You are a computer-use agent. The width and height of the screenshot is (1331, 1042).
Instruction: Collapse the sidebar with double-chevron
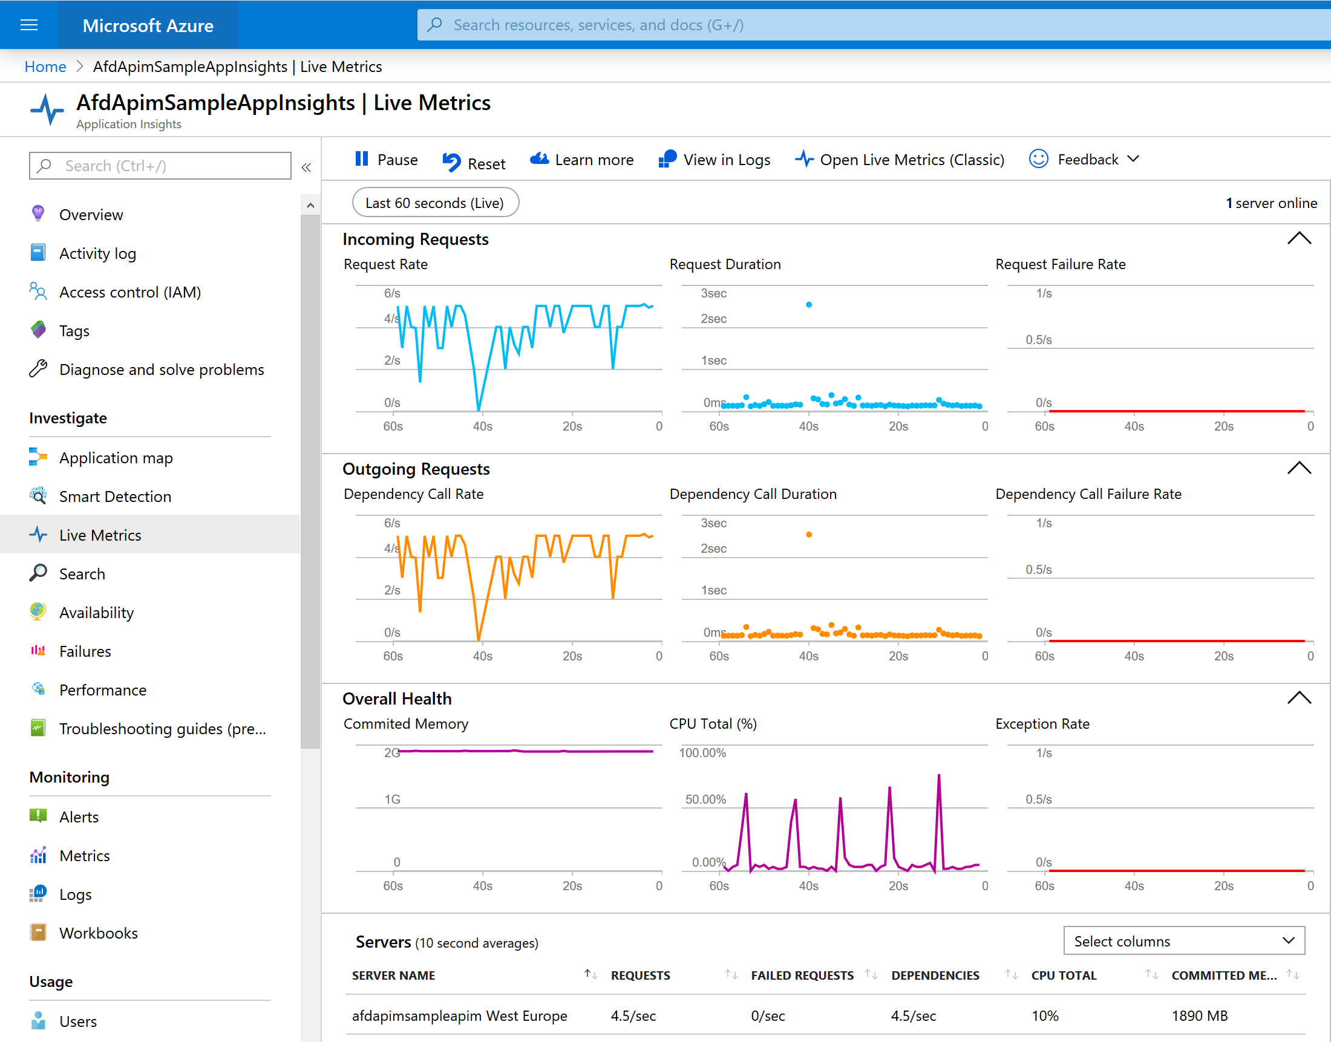point(306,167)
